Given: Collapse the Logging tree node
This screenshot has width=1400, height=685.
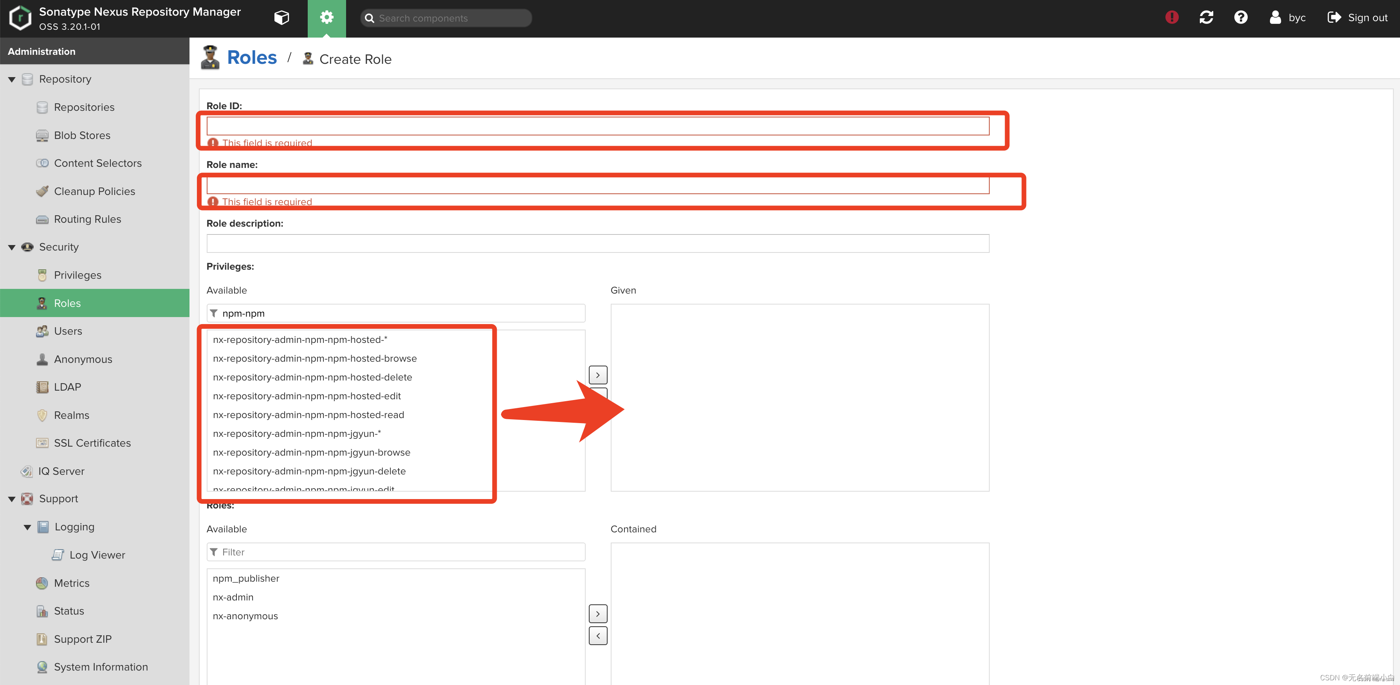Looking at the screenshot, I should [x=27, y=527].
